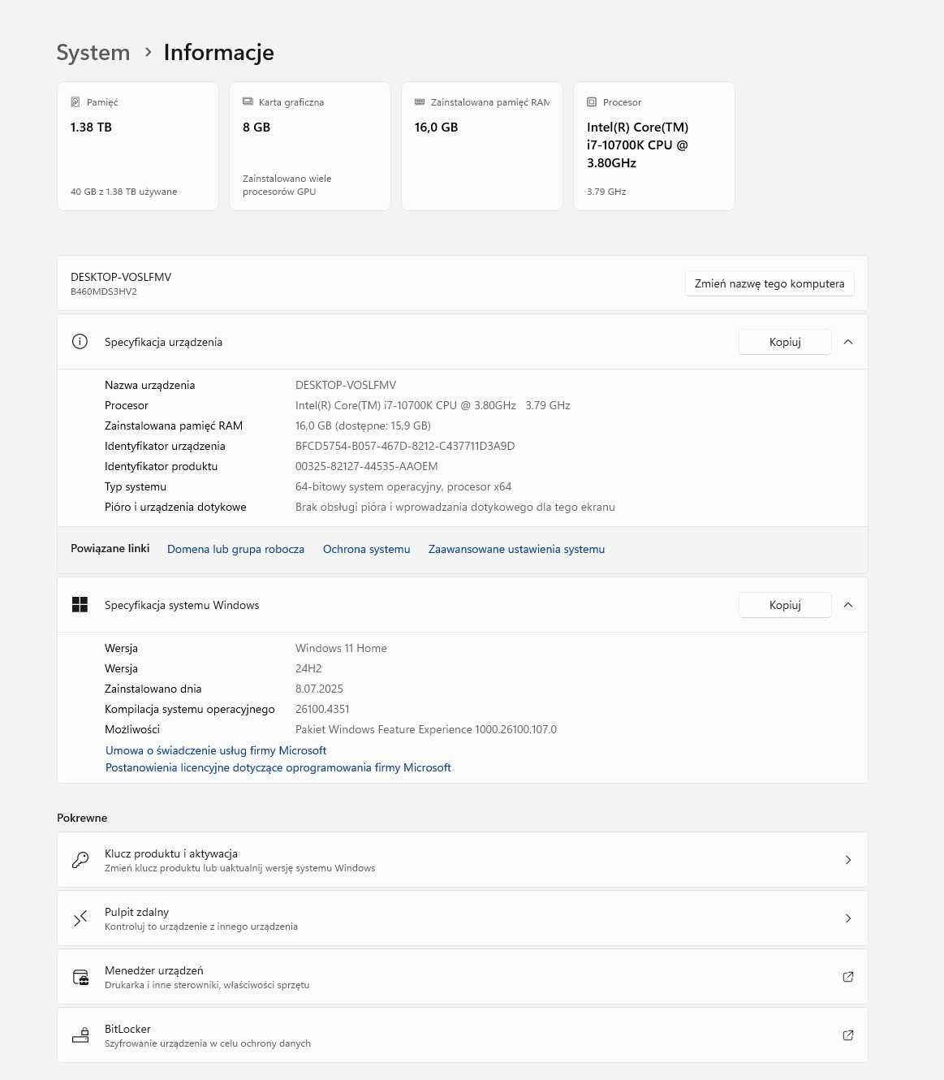
Task: Open the Procesor i7-10700K card
Action: coord(654,146)
